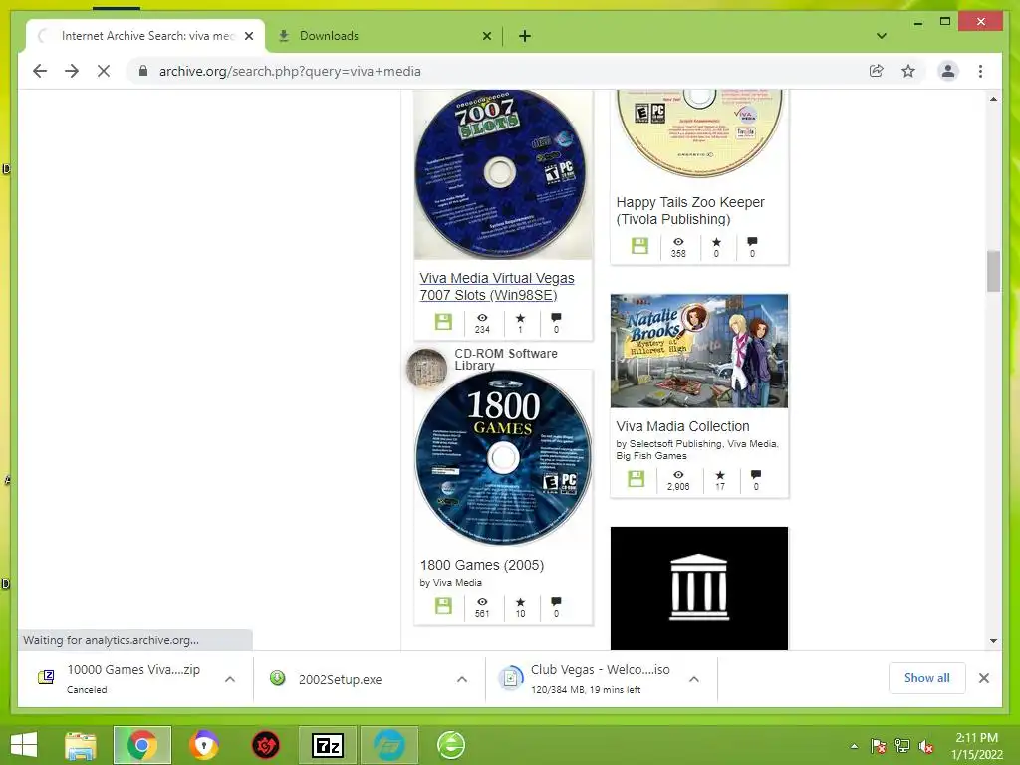The image size is (1020, 765).
Task: Open the Happy Tails Zoo Keeper title
Action: click(690, 211)
